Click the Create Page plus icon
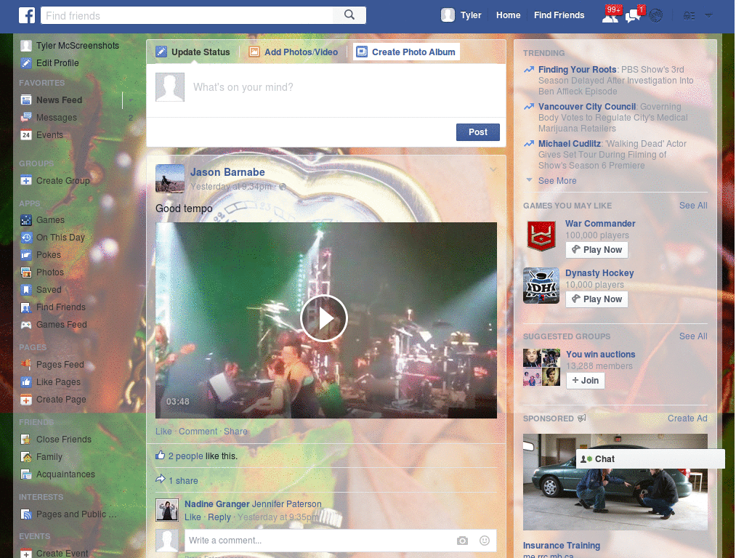The width and height of the screenshot is (744, 558). tap(26, 400)
